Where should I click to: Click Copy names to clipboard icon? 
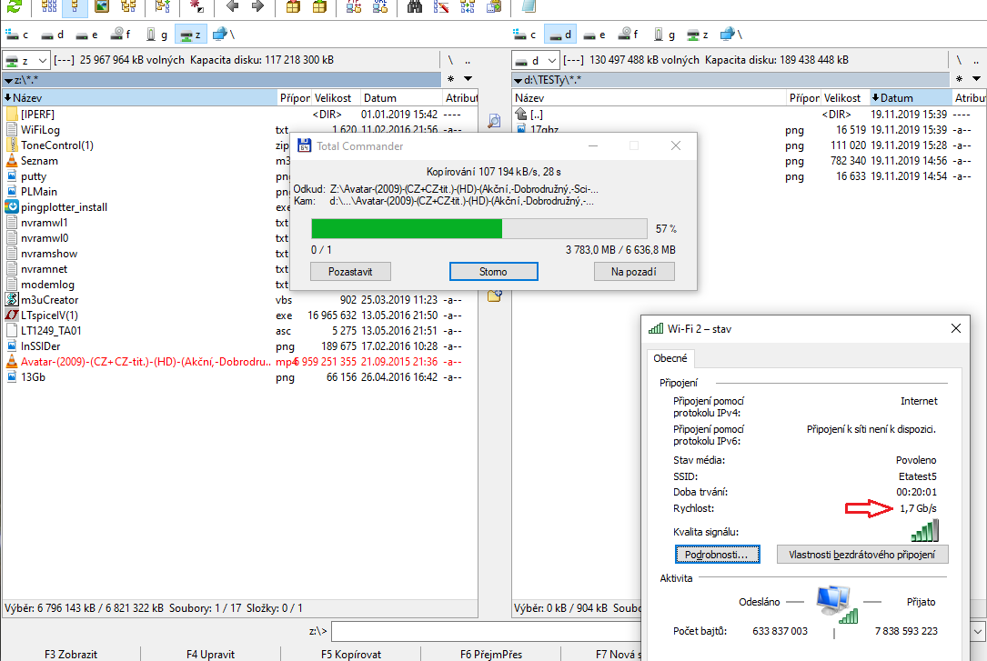click(494, 6)
